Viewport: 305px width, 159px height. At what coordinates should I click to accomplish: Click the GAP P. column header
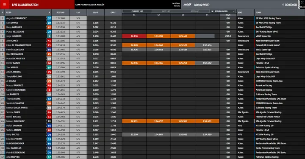click(95, 12)
